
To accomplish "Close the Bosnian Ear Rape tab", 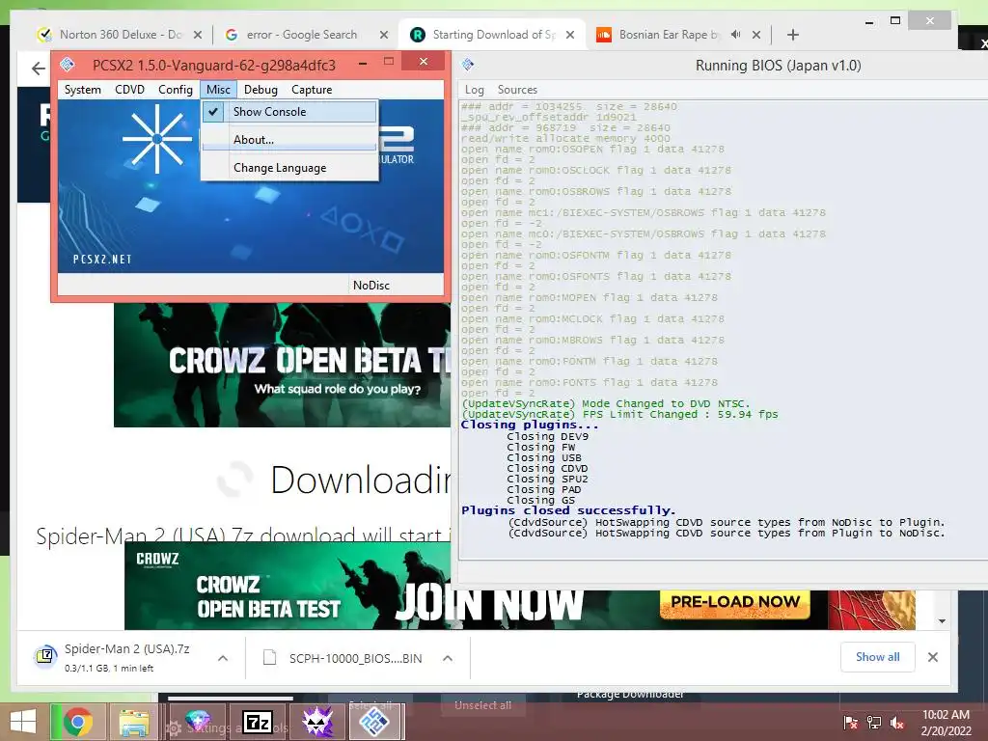I will click(x=756, y=35).
